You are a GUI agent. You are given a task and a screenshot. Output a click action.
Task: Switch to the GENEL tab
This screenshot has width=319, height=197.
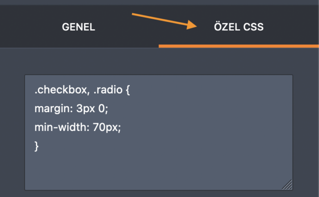78,27
